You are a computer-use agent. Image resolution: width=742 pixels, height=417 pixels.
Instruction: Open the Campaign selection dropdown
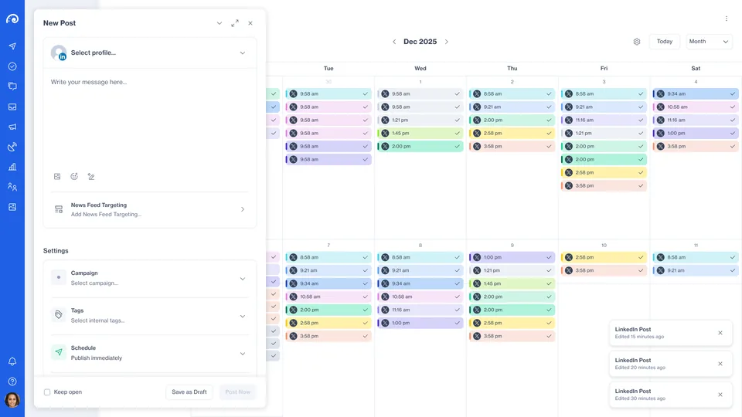click(x=149, y=279)
